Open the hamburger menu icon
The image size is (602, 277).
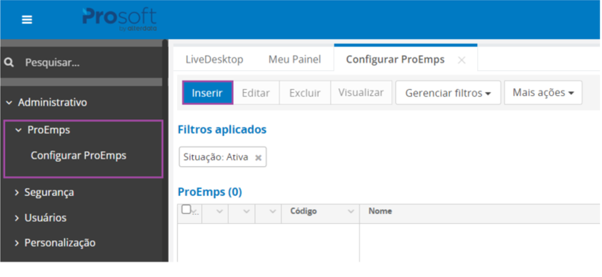click(x=27, y=19)
